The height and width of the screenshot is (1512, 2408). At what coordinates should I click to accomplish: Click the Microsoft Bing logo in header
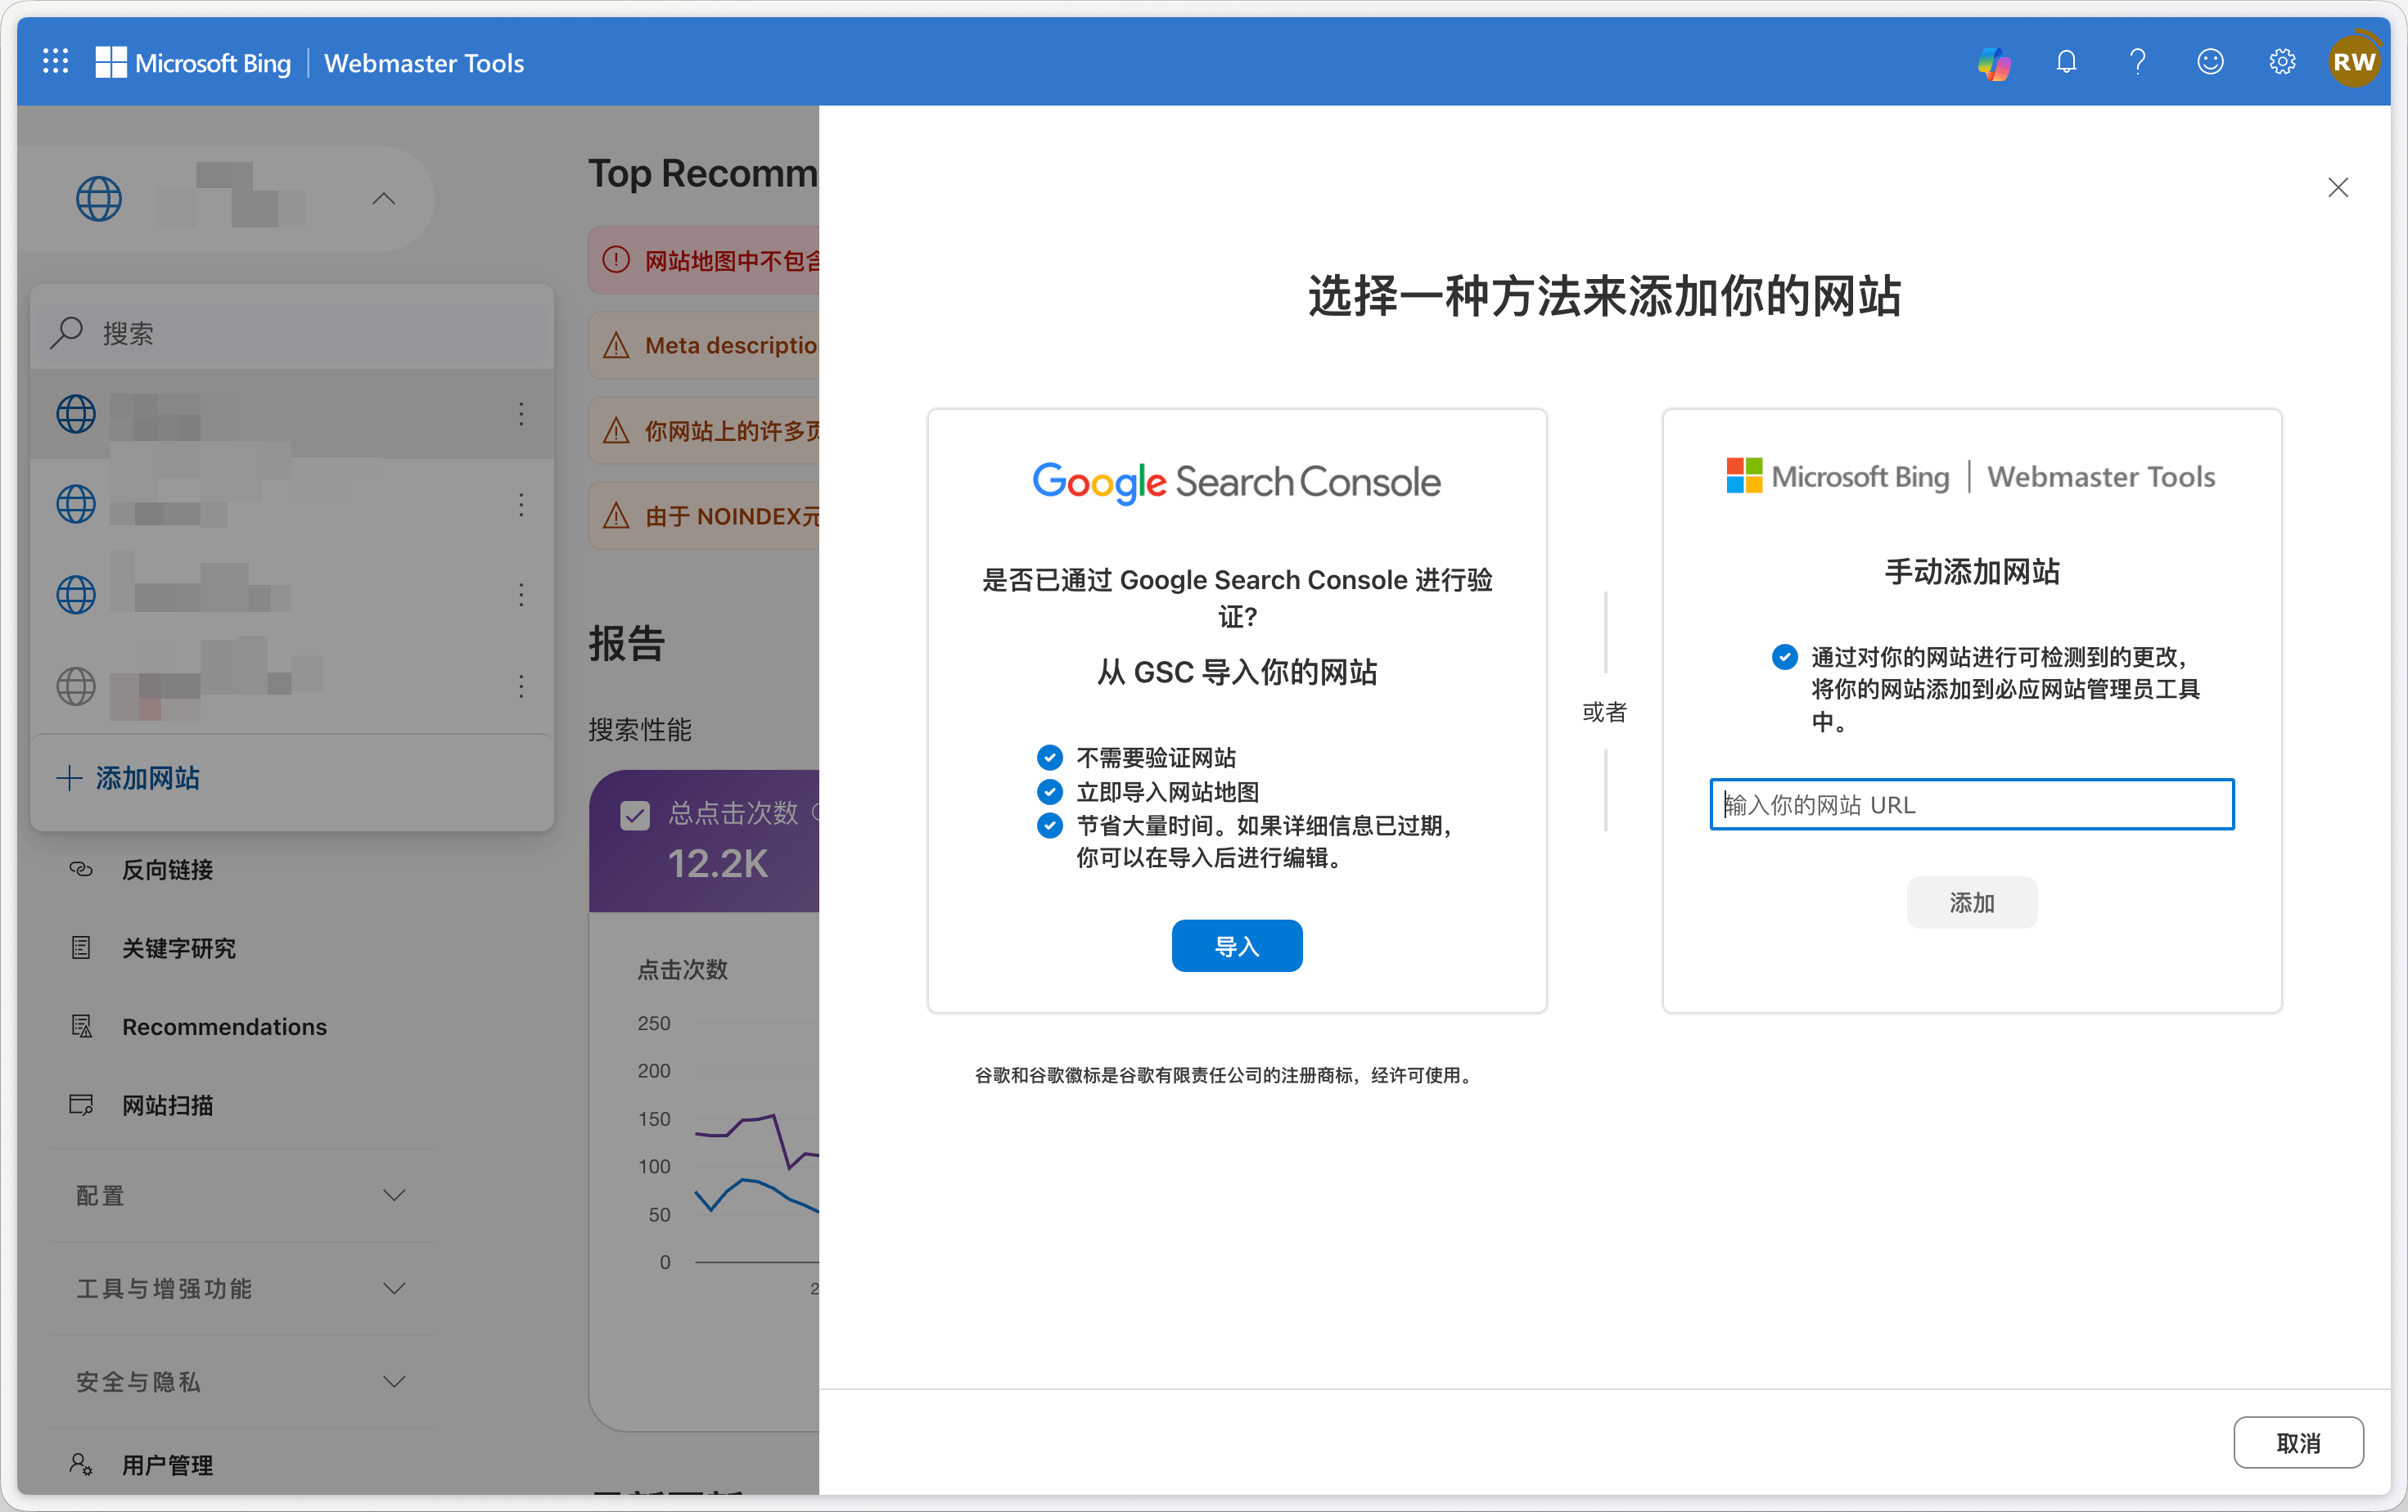[193, 63]
